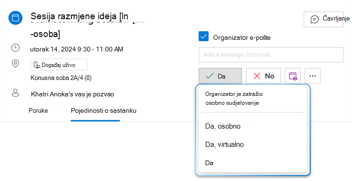
Task: Click the location pin icon
Action: coord(15,64)
